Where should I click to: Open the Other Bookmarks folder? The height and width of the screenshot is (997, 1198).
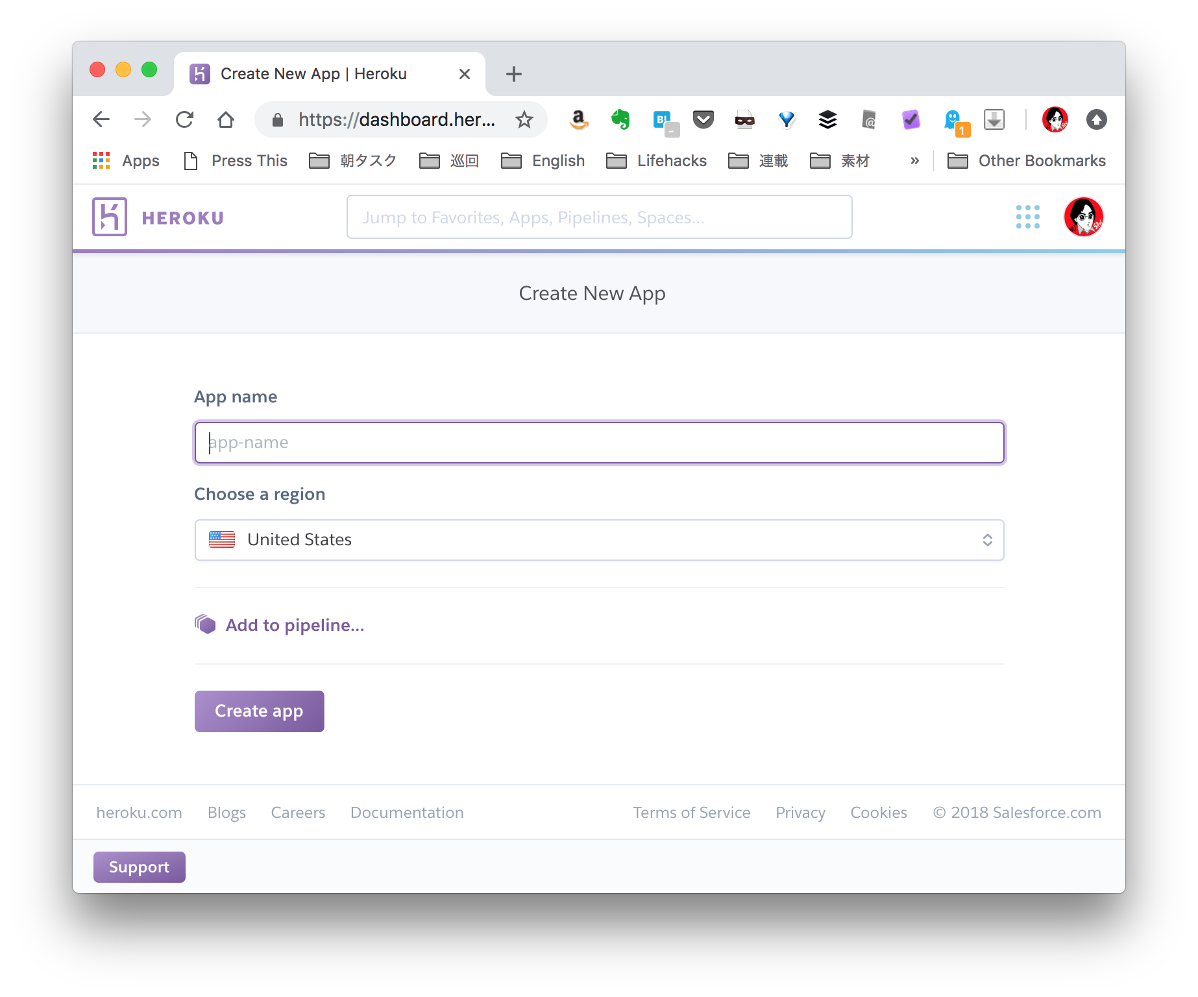[1026, 160]
